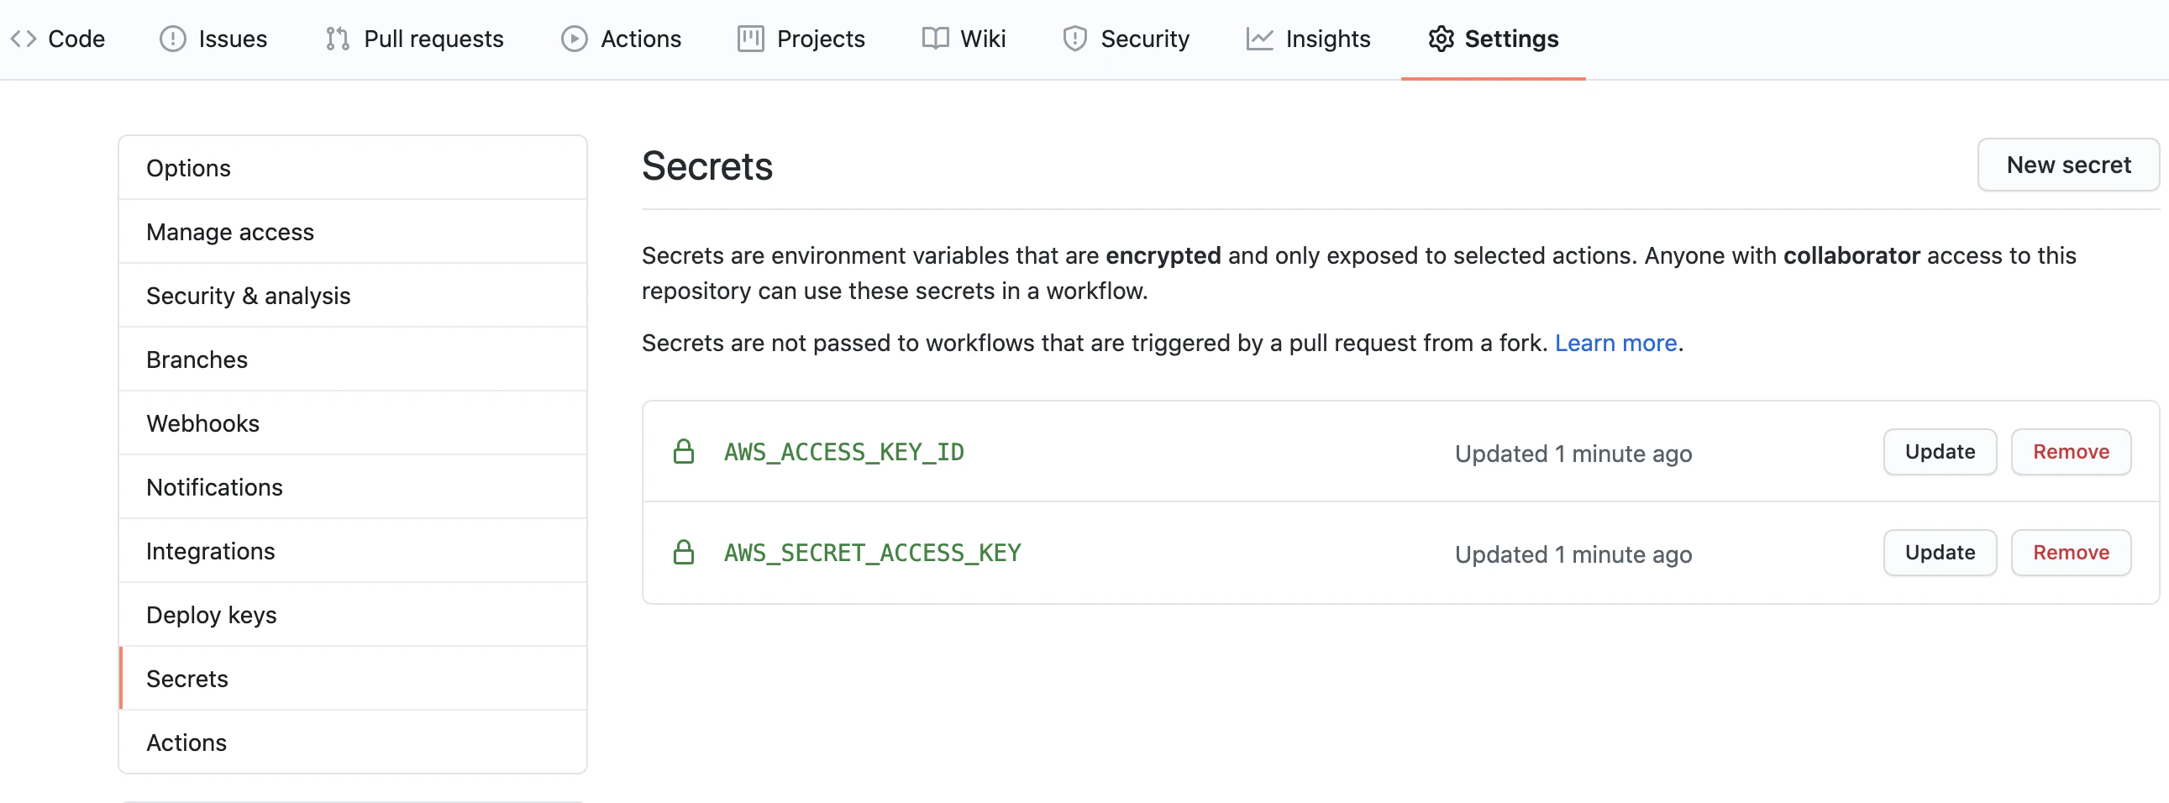Remove the AWS_SECRET_ACCESS_KEY secret
The height and width of the screenshot is (803, 2169).
(2071, 552)
